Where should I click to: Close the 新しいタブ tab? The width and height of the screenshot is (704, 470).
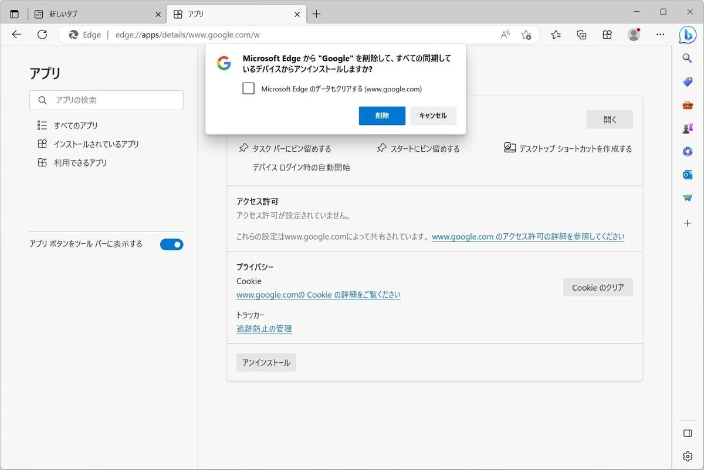(158, 14)
